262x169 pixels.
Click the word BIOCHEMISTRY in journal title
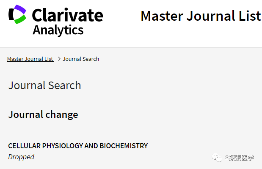pyautogui.click(x=124, y=146)
